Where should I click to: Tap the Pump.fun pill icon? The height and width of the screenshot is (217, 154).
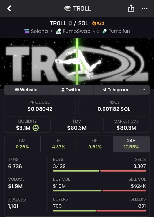pos(104,31)
